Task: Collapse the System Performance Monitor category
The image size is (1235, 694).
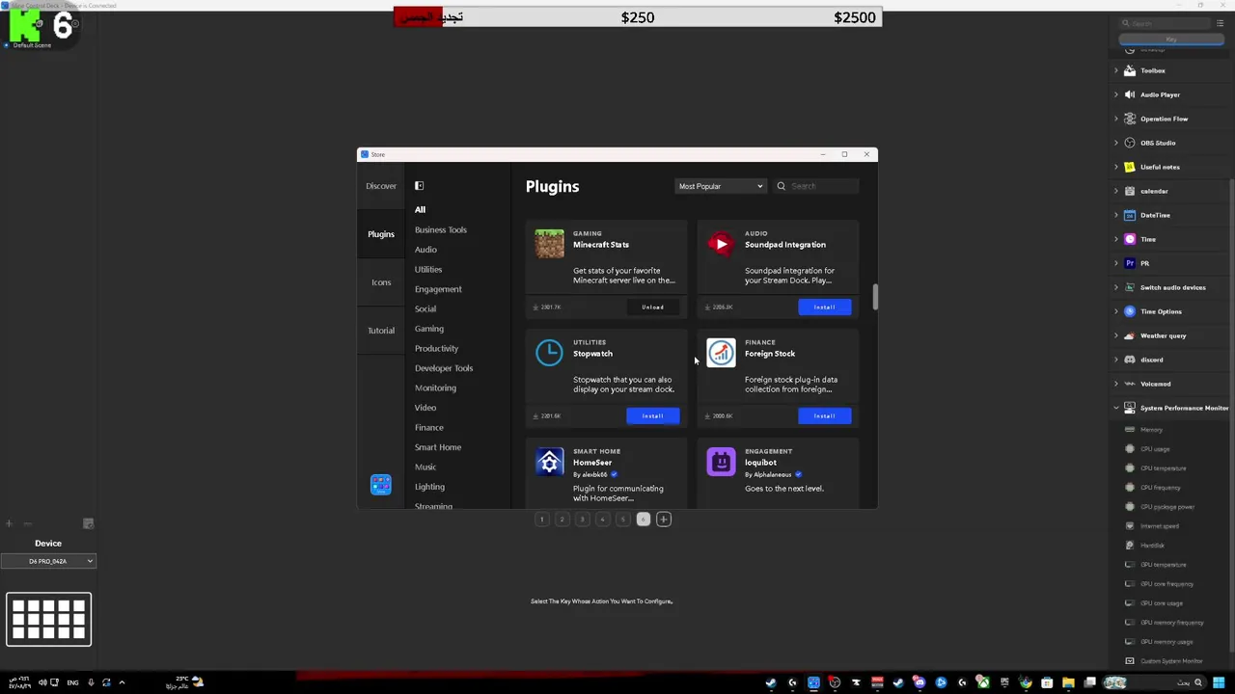Action: [1116, 408]
